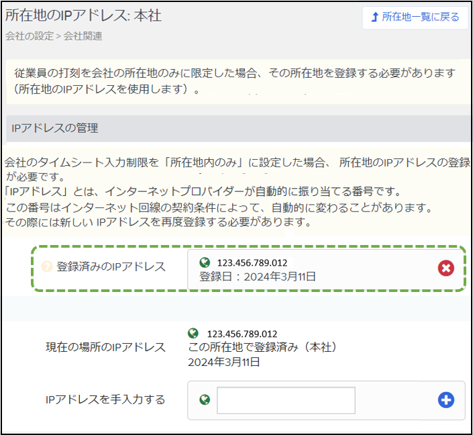Select registered IP text 123.456.789.012 in box
The image size is (473, 435).
[x=252, y=263]
